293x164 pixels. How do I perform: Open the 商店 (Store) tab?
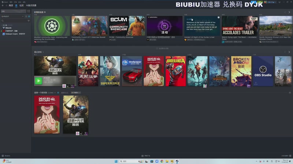pyautogui.click(x=11, y=5)
